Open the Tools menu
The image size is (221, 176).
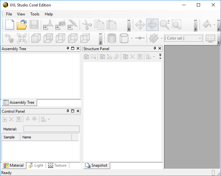point(35,14)
